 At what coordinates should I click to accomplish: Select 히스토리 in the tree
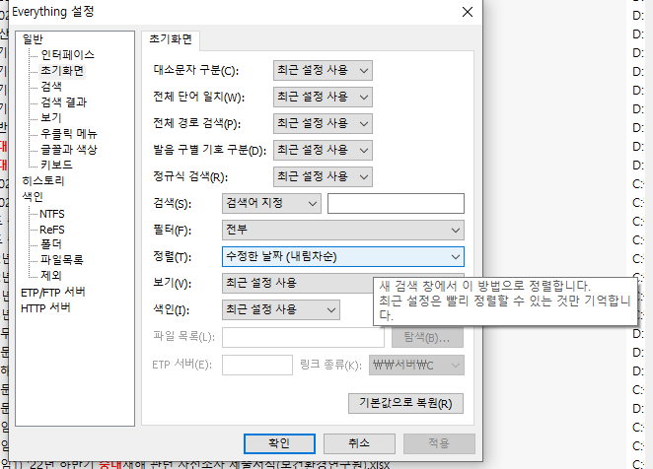tap(43, 181)
